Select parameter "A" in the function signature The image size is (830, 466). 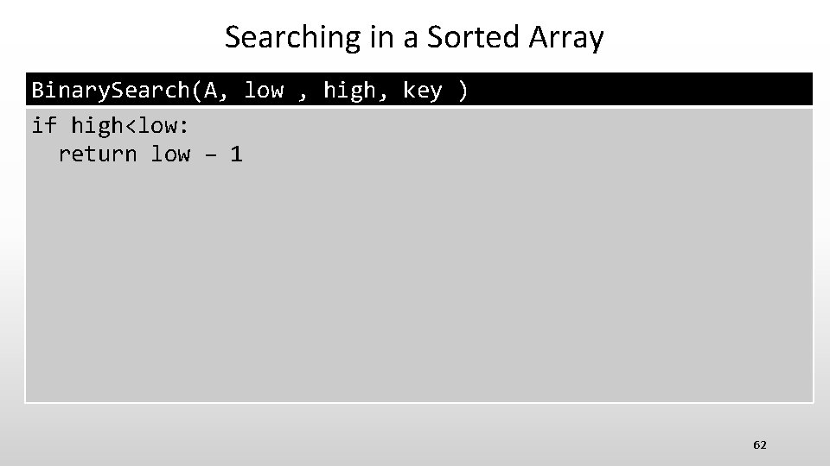(210, 90)
